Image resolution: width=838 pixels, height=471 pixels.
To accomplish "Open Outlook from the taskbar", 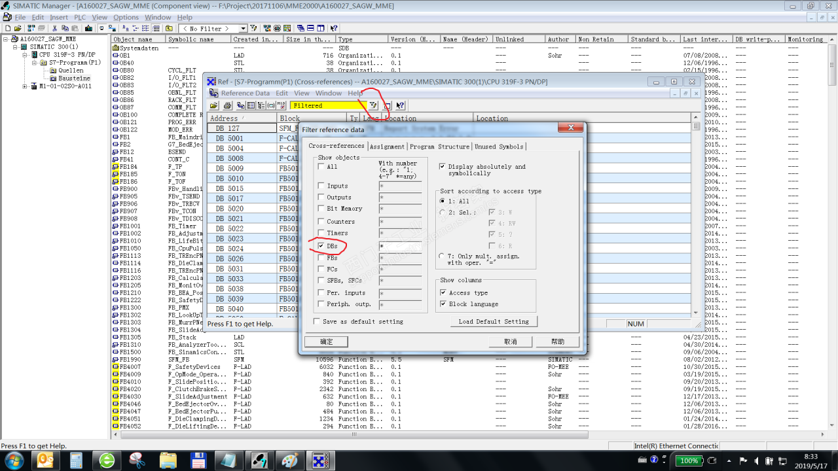I will (x=46, y=461).
